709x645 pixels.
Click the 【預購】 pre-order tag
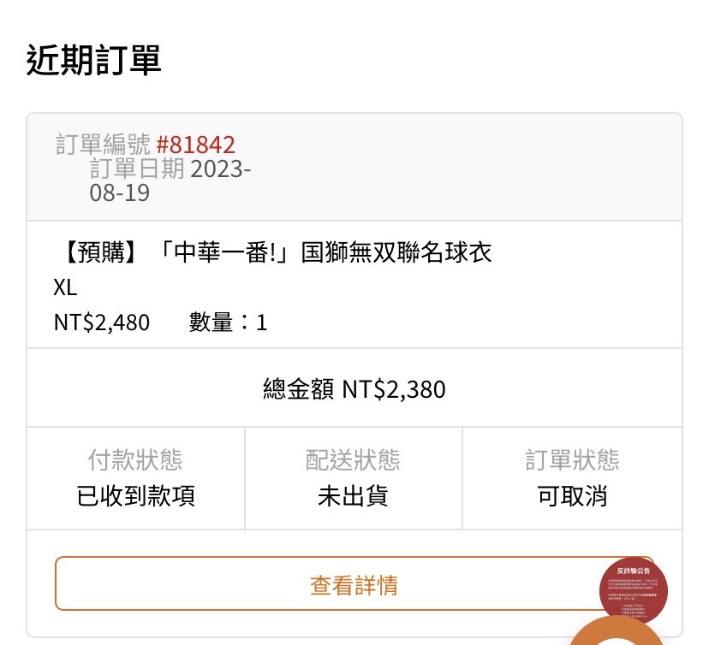pos(100,254)
